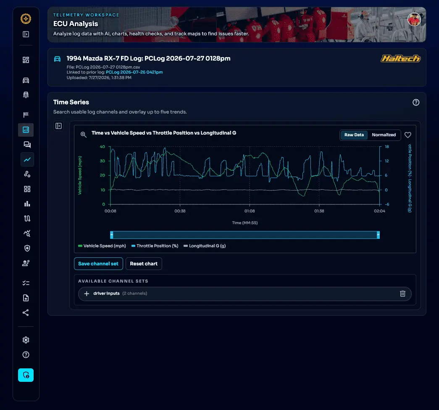
Task: Click the 00:38 time axis label
Action: pos(180,211)
